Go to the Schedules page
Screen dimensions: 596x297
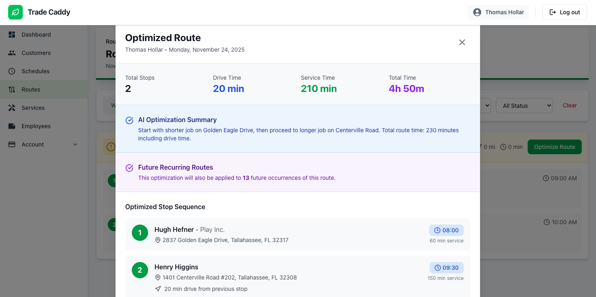click(x=35, y=71)
